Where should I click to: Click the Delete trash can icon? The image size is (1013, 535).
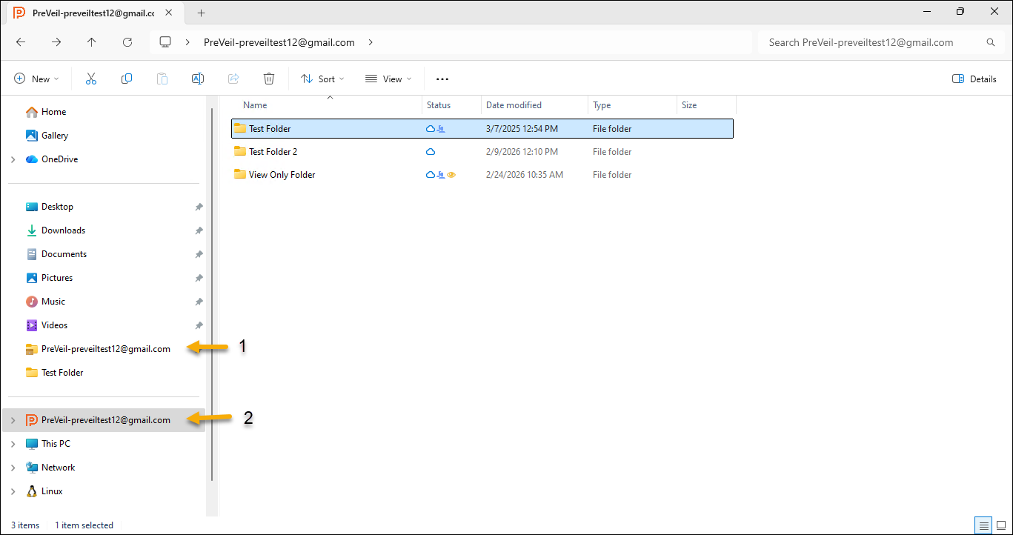(269, 79)
